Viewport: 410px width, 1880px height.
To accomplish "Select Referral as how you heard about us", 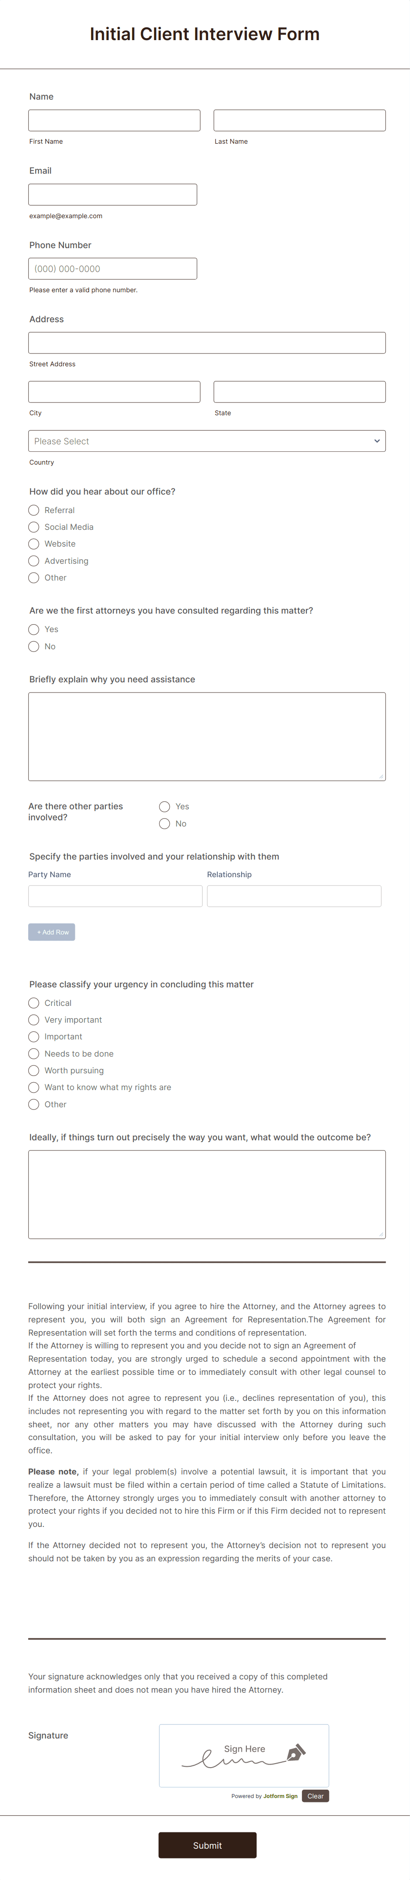I will [x=34, y=510].
